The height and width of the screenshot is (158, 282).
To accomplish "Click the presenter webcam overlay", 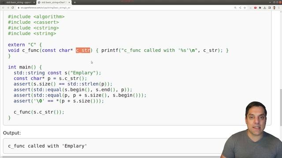I will coord(252,130).
